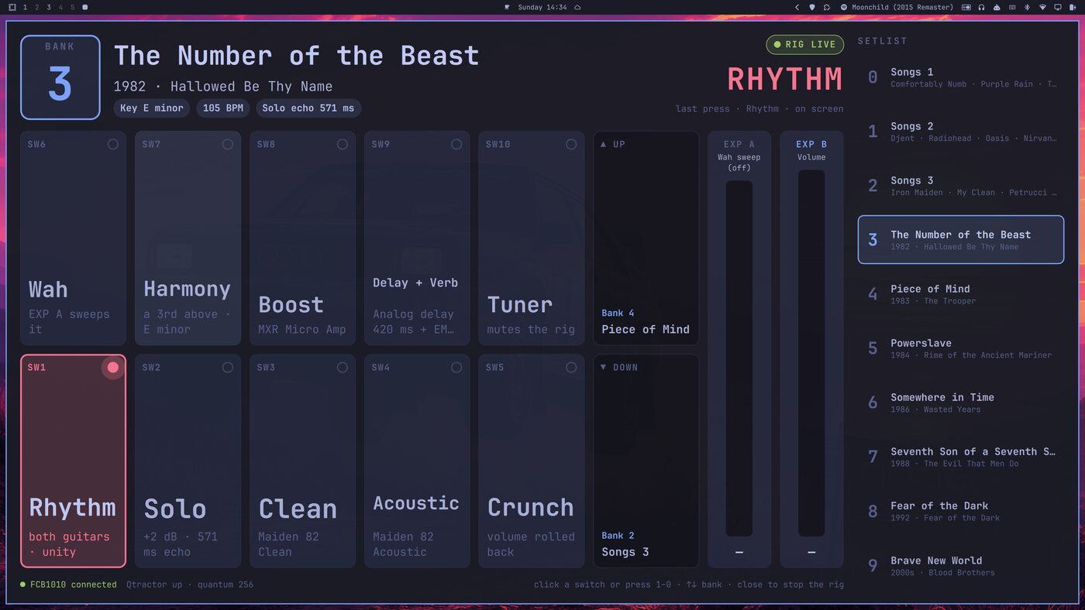Click the Solo echo 571 ms chip
This screenshot has width=1085, height=610.
coord(308,108)
